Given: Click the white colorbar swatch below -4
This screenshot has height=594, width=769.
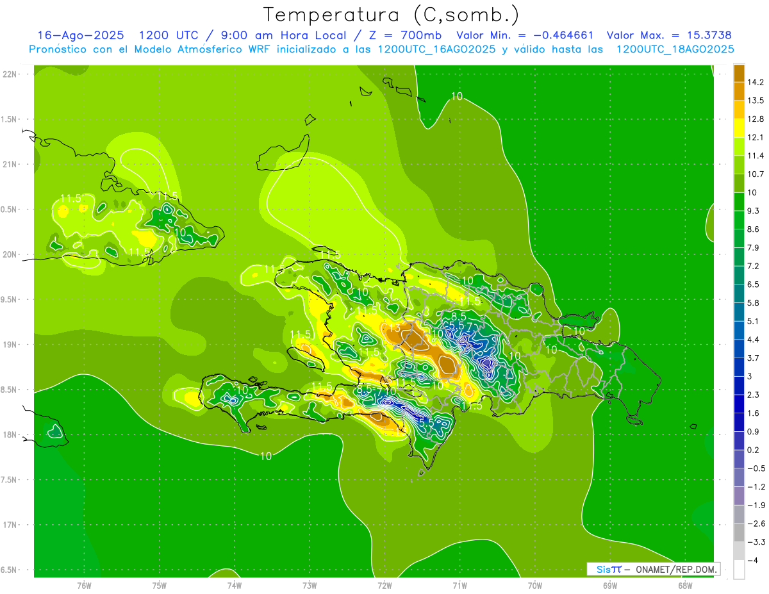Looking at the screenshot, I should [739, 570].
